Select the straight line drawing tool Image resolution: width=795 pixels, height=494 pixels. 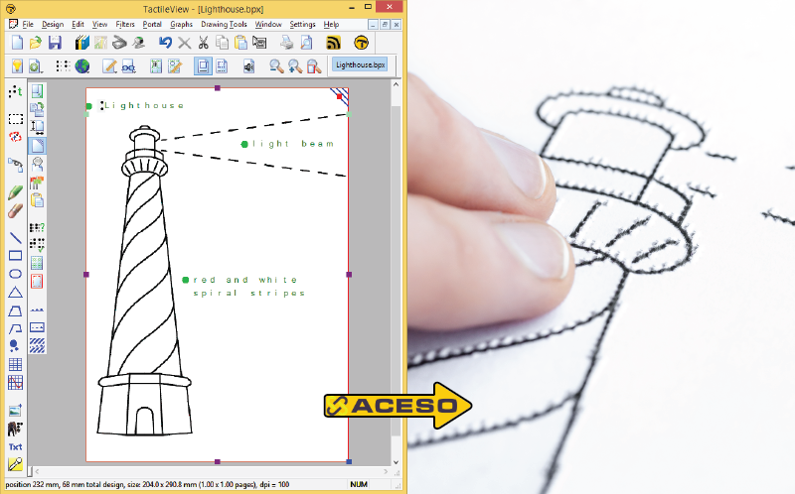coord(15,238)
